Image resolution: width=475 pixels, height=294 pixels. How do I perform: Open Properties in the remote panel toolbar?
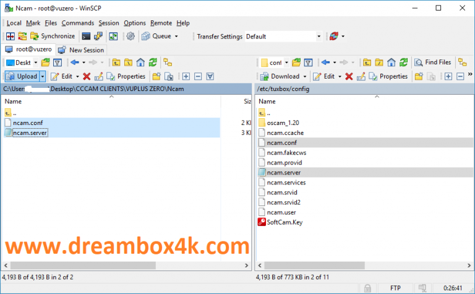[x=388, y=76]
